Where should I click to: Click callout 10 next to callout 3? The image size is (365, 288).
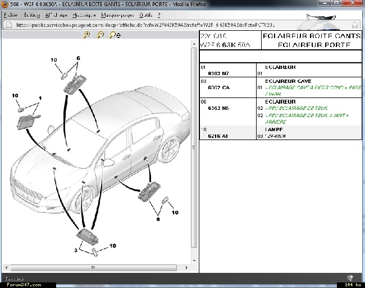pyautogui.click(x=113, y=246)
